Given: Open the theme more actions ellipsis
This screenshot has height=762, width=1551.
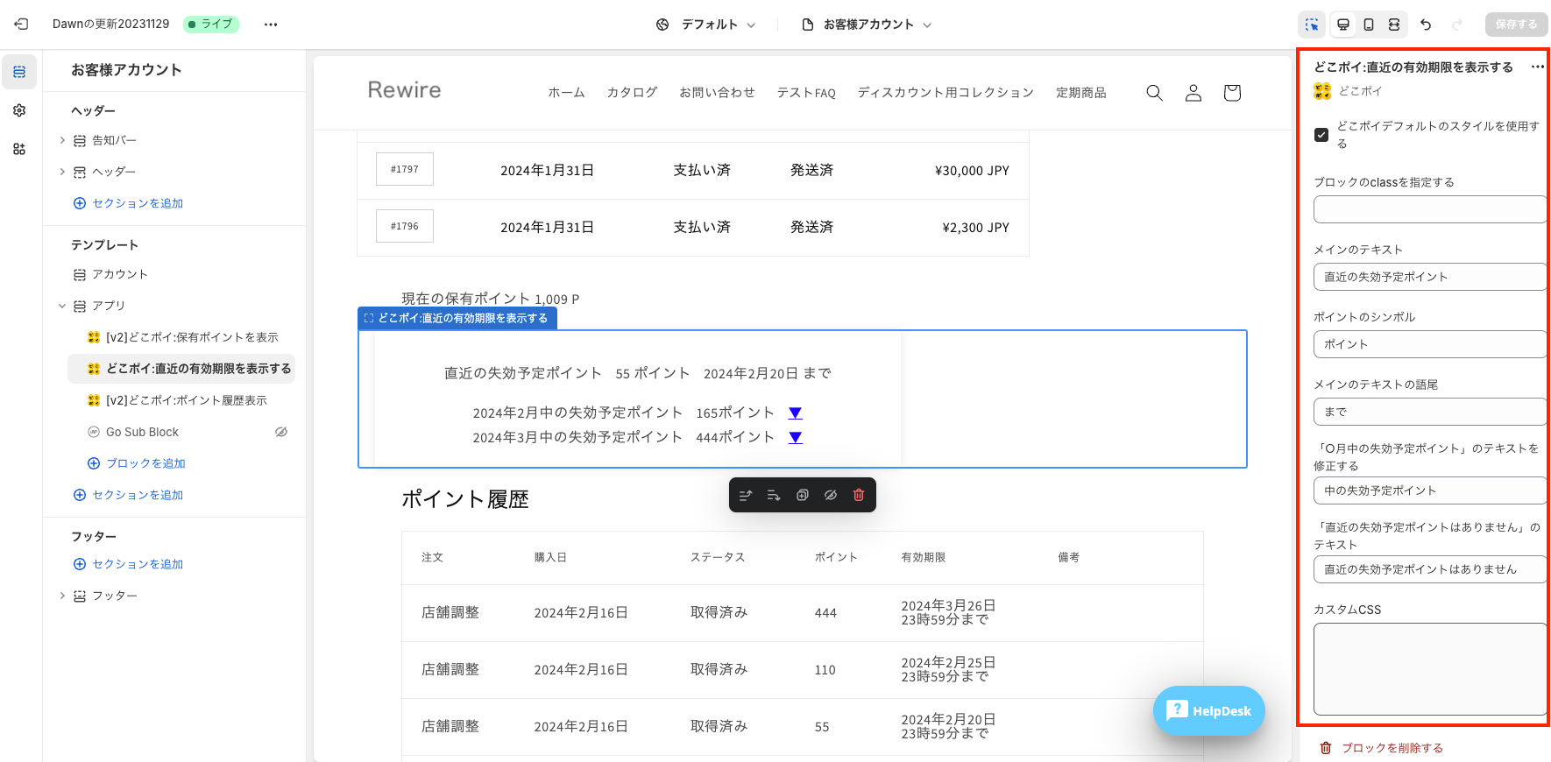Looking at the screenshot, I should [x=271, y=25].
